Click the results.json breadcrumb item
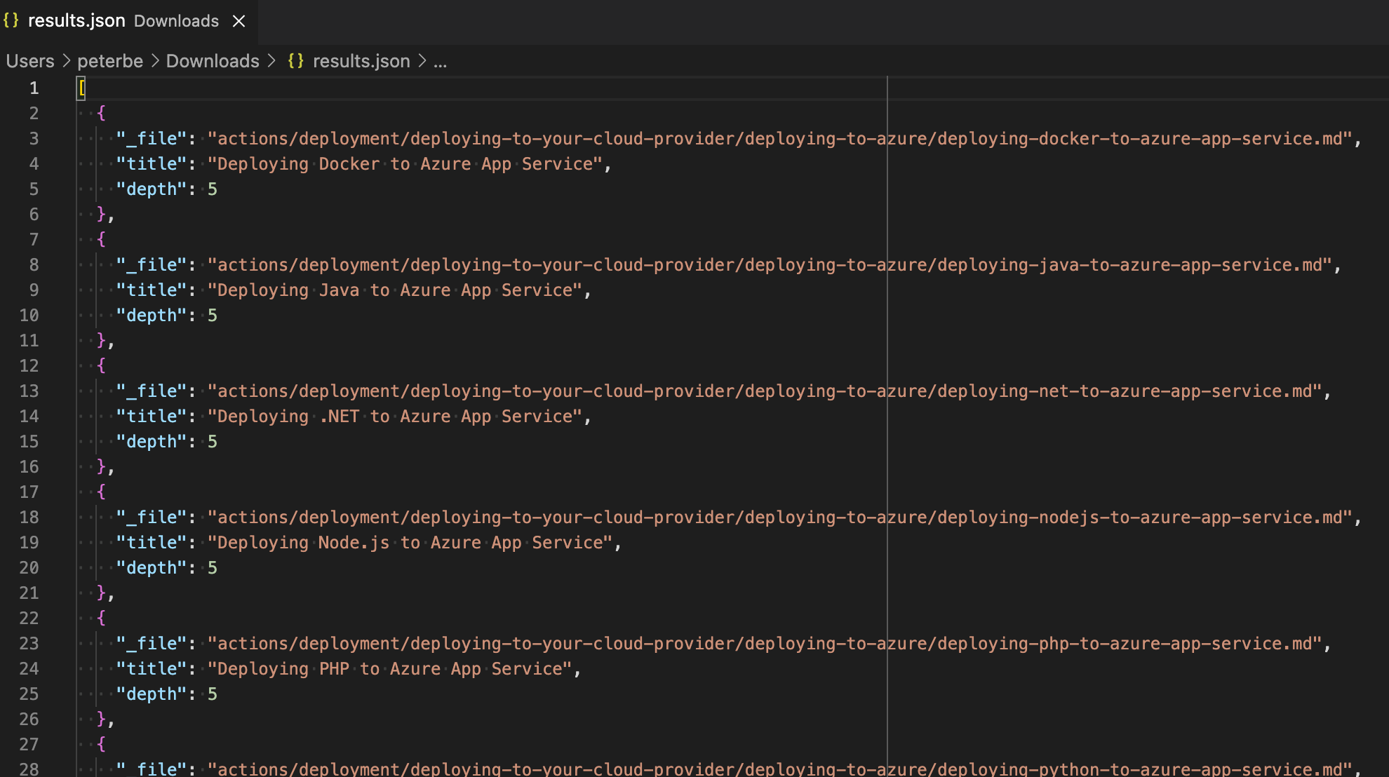 (361, 61)
